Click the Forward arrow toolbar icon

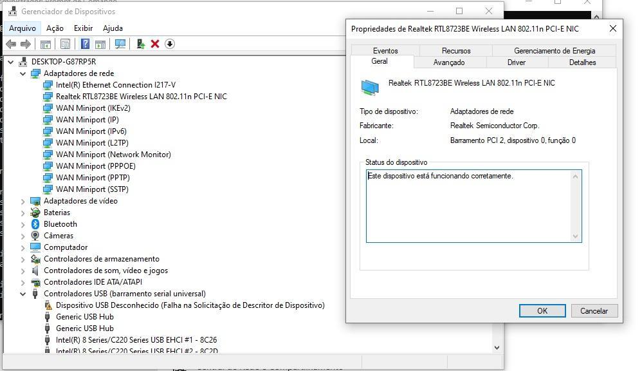(26, 44)
